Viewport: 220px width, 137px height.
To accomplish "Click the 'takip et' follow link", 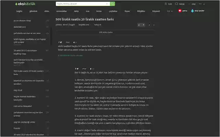I will (98, 25).
